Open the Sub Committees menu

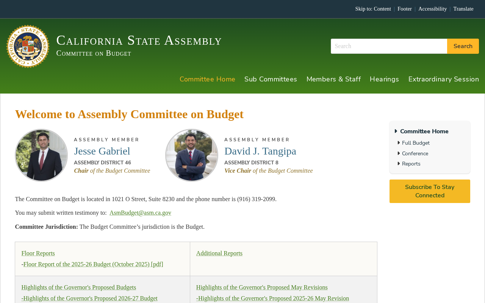(x=271, y=79)
